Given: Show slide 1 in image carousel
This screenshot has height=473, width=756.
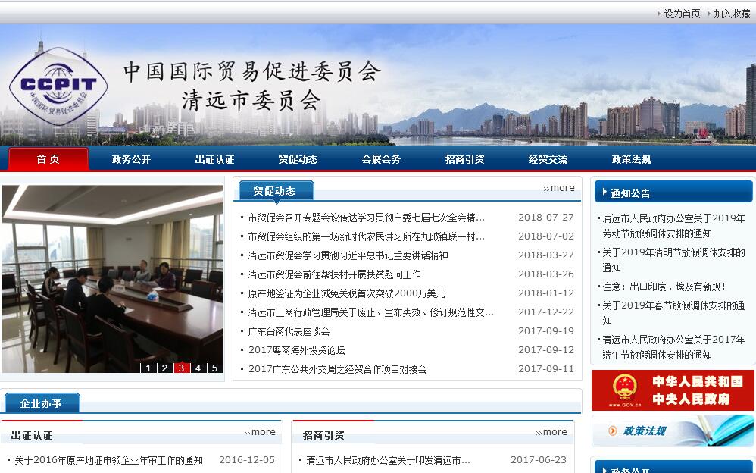Looking at the screenshot, I should tap(148, 368).
